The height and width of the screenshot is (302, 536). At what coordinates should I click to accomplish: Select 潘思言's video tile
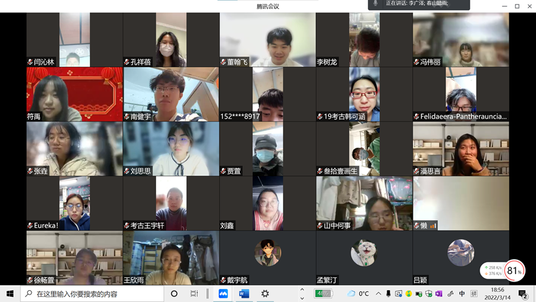pyautogui.click(x=460, y=149)
